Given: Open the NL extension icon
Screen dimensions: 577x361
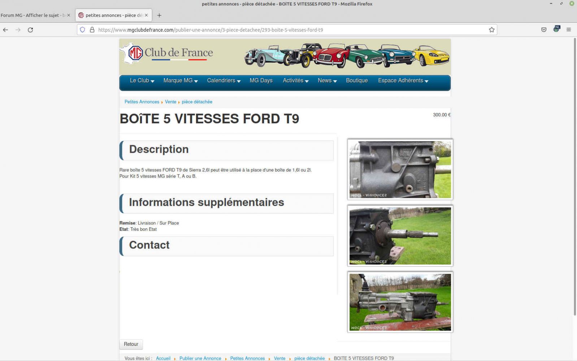Looking at the screenshot, I should (x=556, y=29).
